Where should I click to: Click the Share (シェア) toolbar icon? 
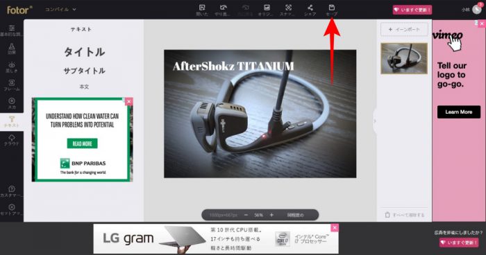tap(310, 10)
